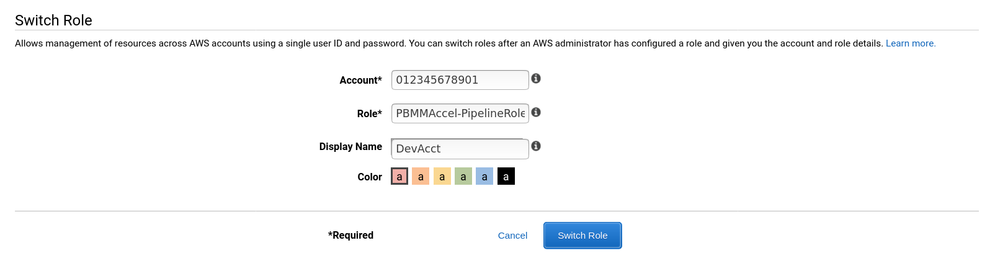Screen dimensions: 995x261
Task: Select the green color swatch
Action: (x=463, y=177)
